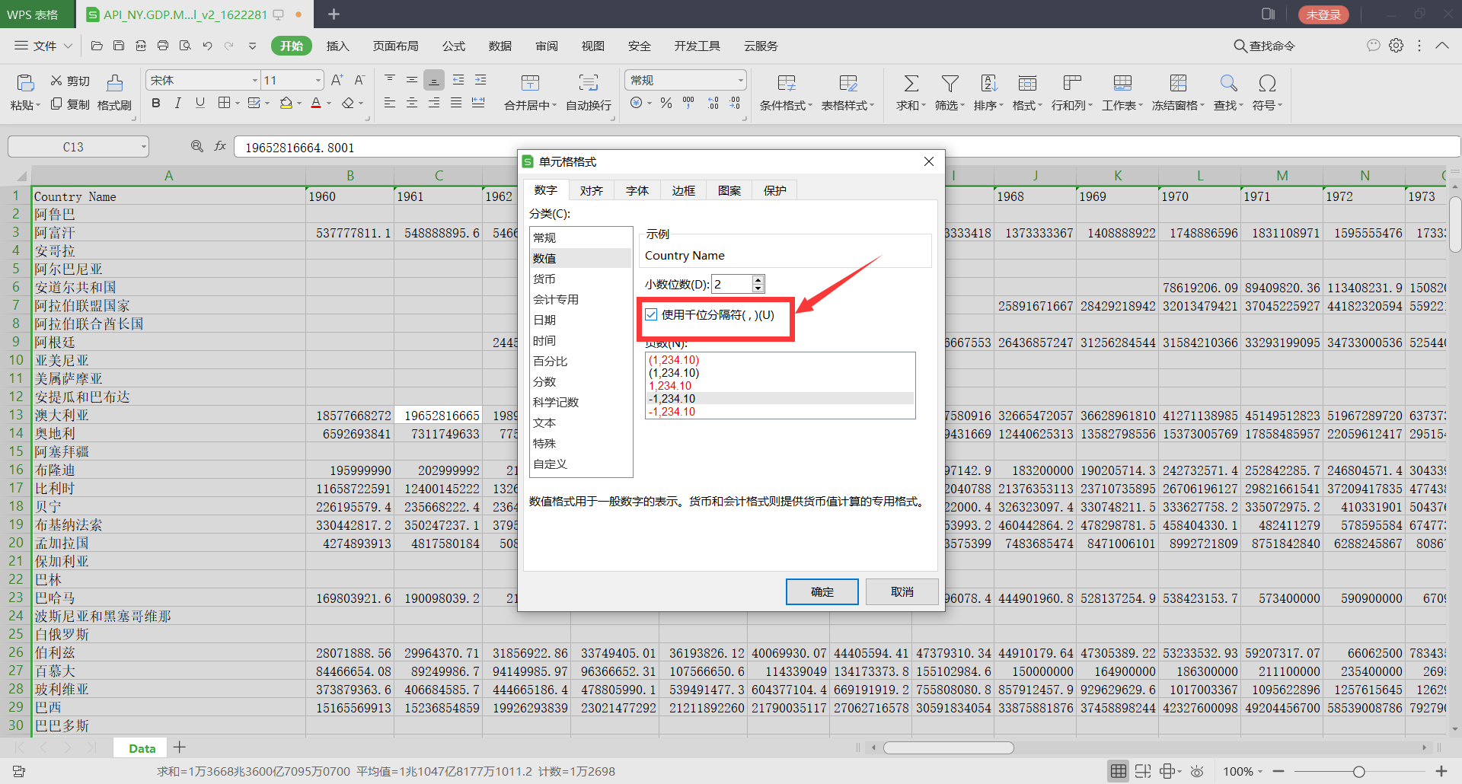Click the 查找命令 search box
Image resolution: width=1462 pixels, height=784 pixels.
(x=1265, y=46)
